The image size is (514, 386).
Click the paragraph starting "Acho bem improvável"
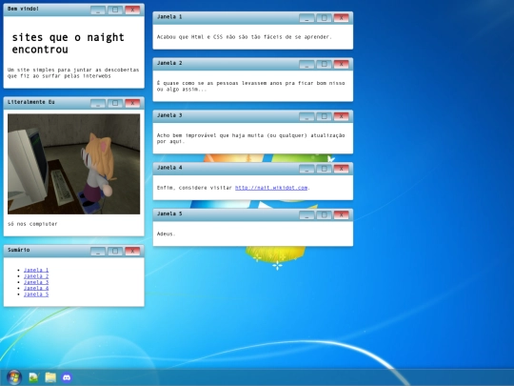pos(250,138)
